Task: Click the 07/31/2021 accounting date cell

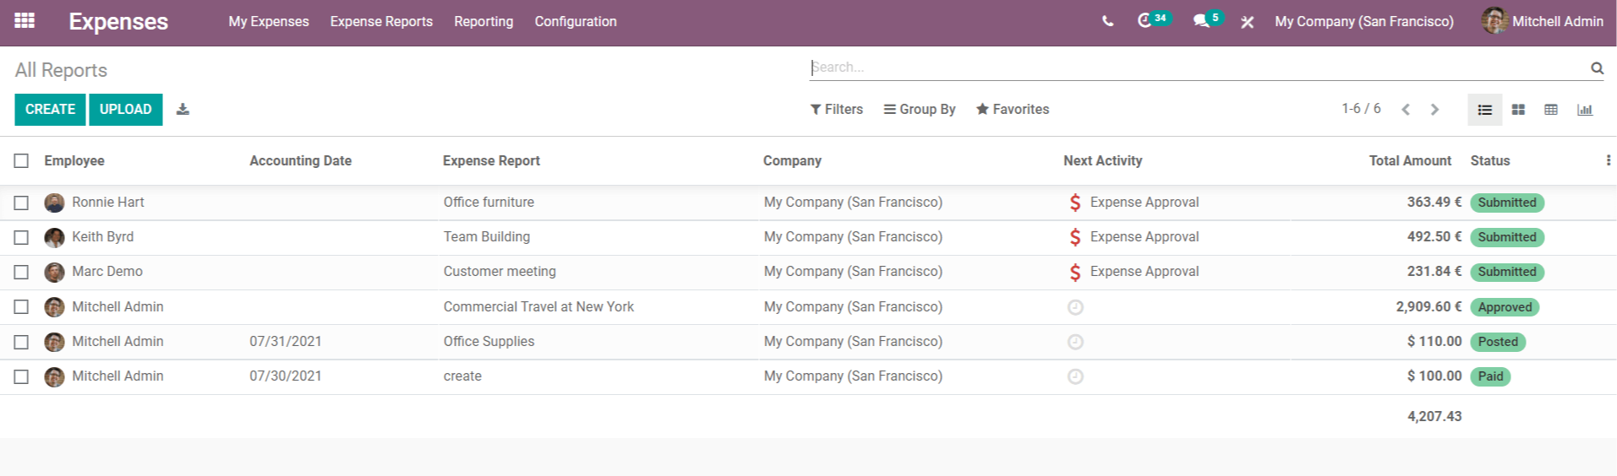Action: tap(286, 342)
